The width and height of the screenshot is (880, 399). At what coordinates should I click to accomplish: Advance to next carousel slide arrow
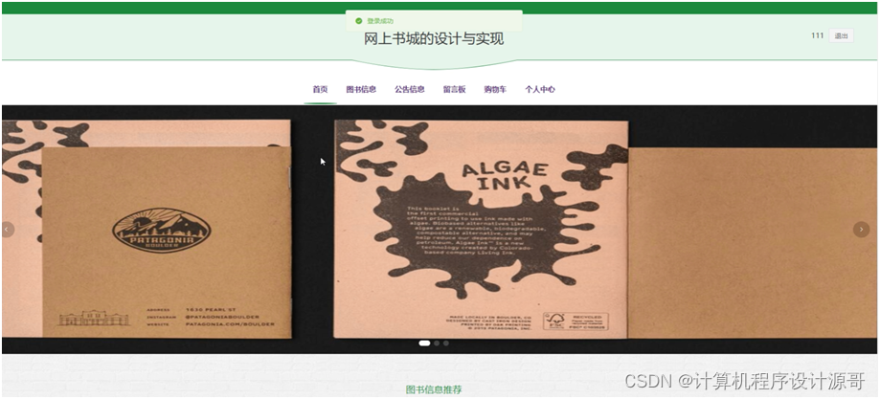pos(861,229)
